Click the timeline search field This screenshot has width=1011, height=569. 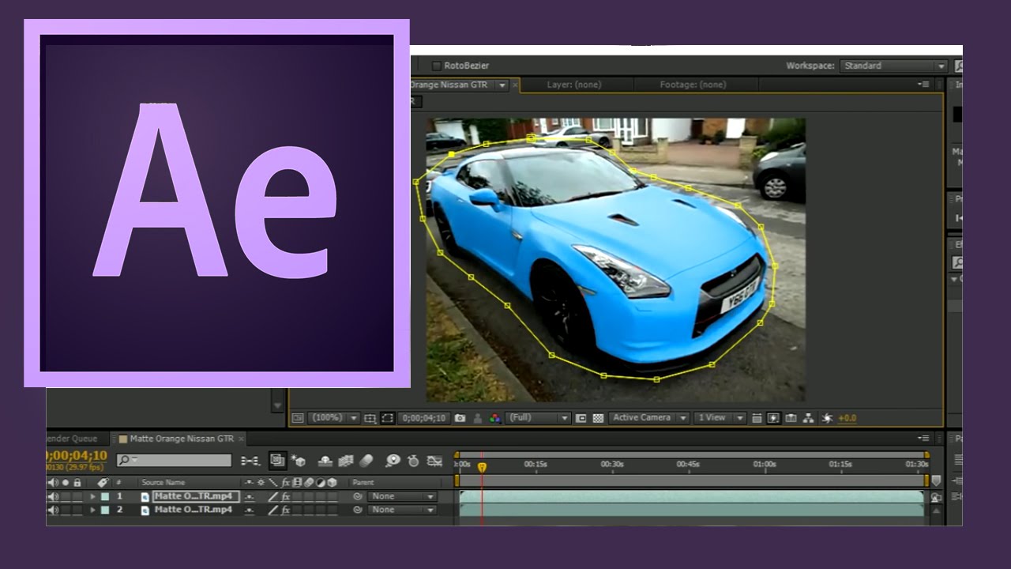pos(175,460)
